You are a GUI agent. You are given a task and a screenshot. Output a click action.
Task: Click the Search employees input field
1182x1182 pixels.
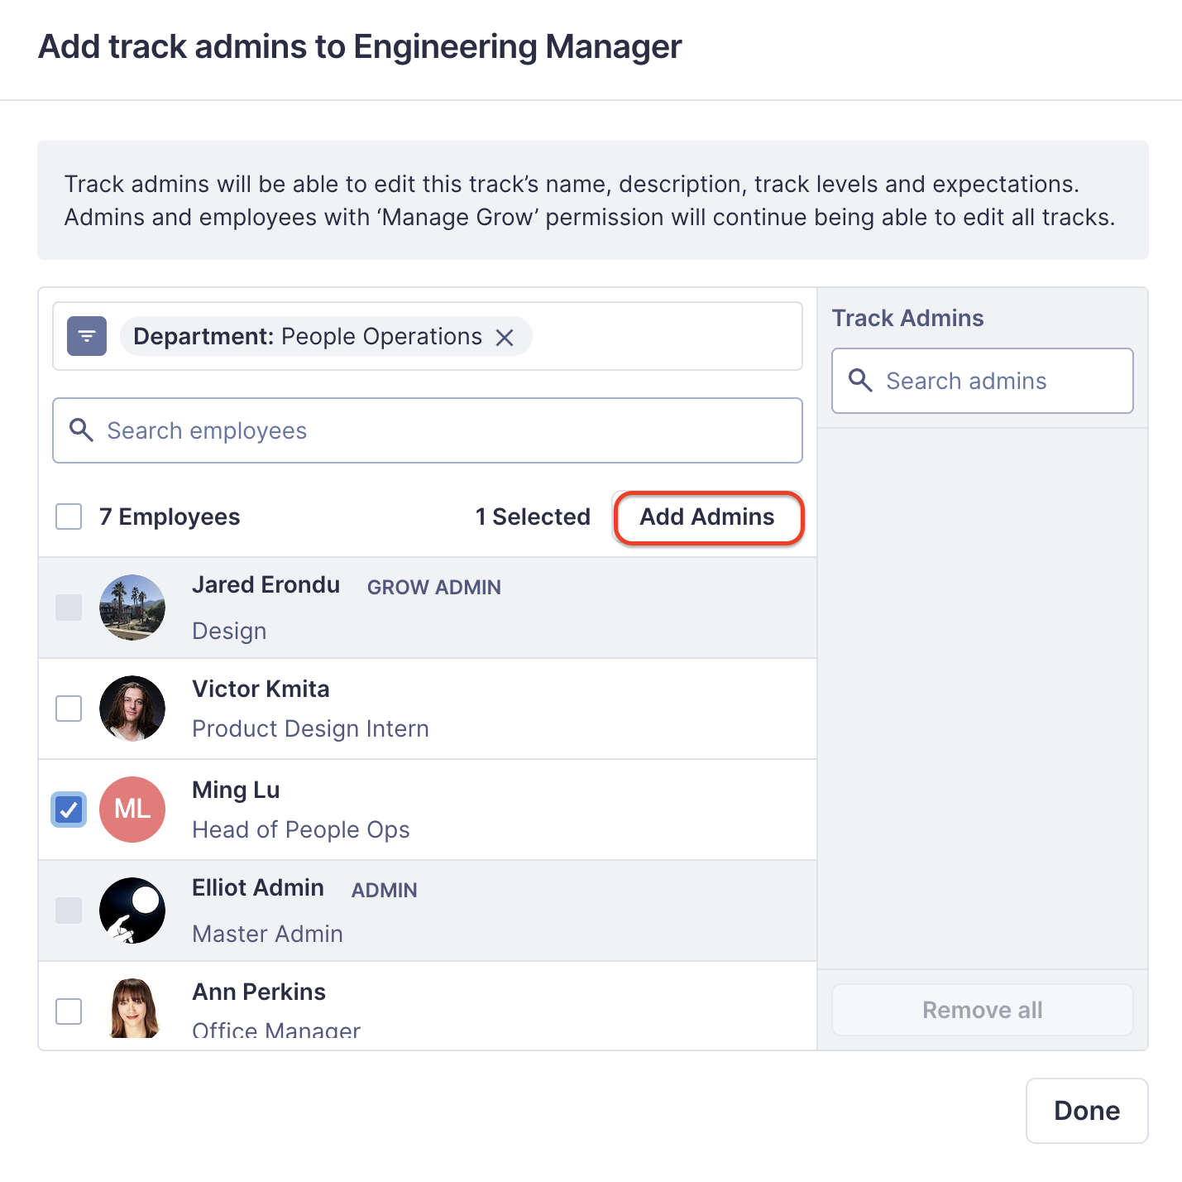(x=331, y=430)
